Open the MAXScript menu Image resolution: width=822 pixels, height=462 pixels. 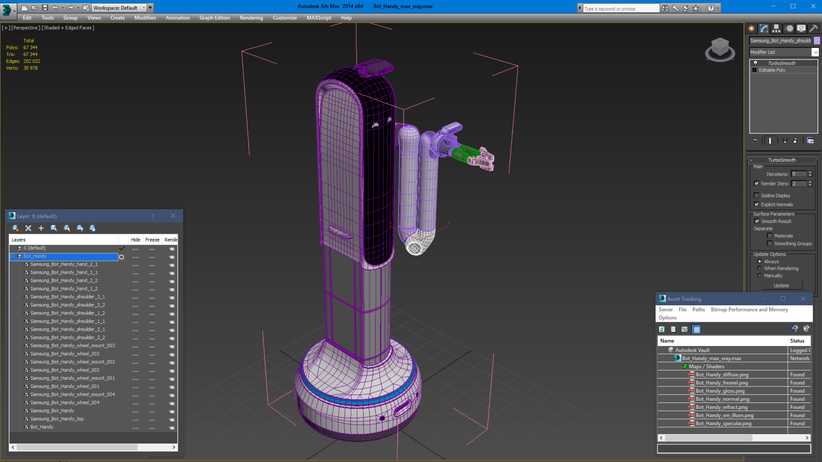click(319, 18)
